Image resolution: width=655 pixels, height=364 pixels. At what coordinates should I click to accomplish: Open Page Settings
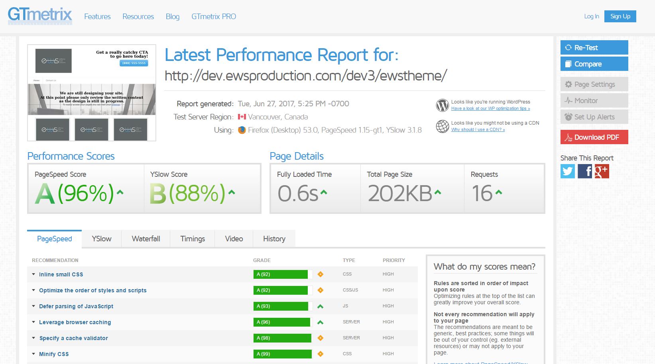[x=594, y=84]
